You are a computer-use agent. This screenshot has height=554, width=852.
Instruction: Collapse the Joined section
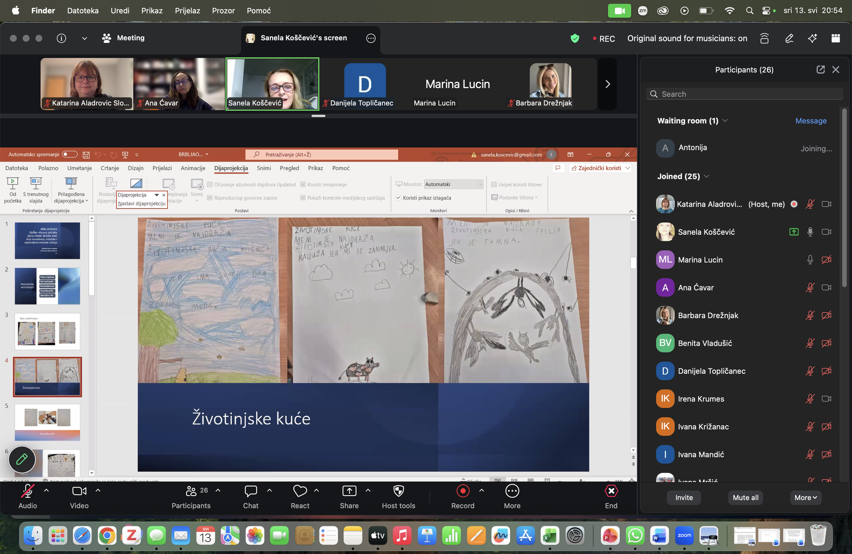[706, 176]
